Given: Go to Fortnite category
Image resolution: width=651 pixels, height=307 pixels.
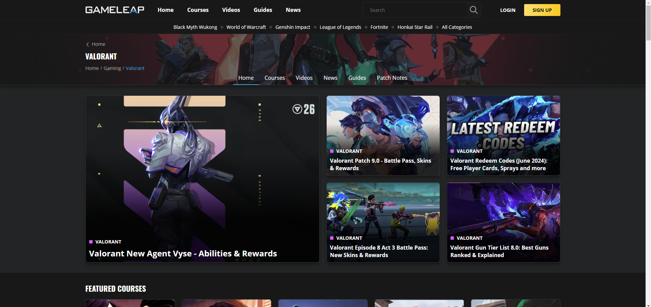Looking at the screenshot, I should [x=379, y=27].
